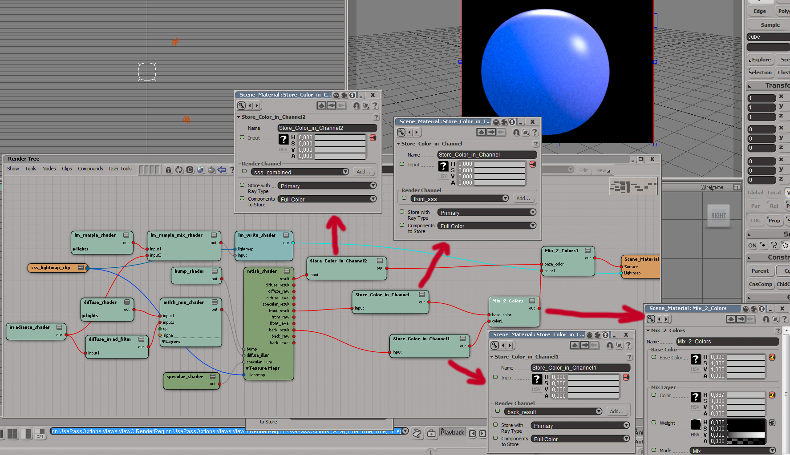
Task: Click Add button next to front_sss channel
Action: (x=523, y=199)
